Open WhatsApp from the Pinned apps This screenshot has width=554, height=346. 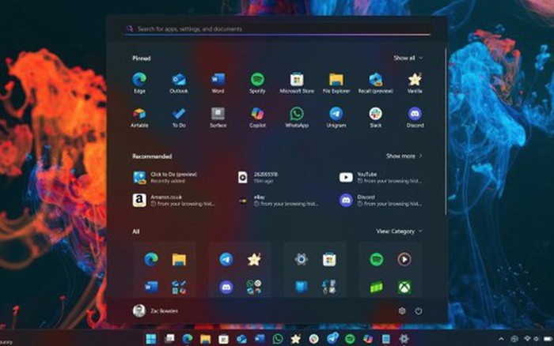(x=297, y=117)
